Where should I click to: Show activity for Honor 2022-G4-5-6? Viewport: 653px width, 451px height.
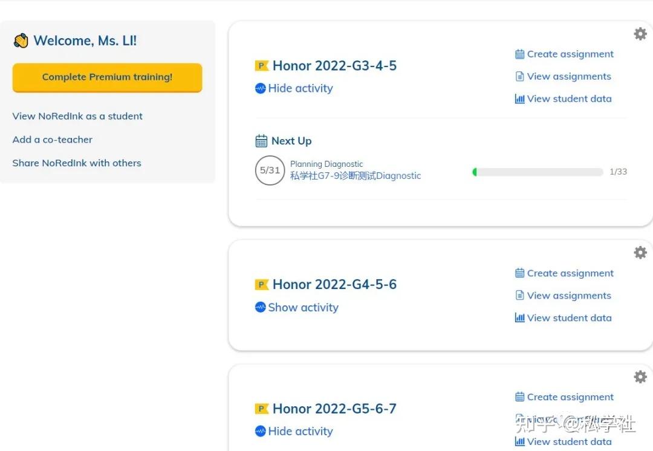(303, 307)
